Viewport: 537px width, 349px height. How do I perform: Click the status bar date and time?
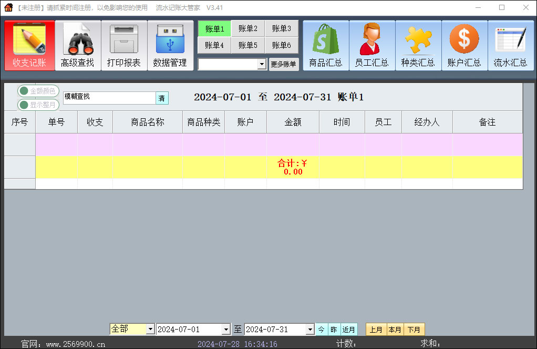[x=237, y=344]
